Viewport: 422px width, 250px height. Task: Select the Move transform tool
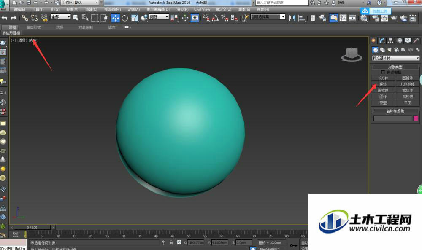(x=116, y=18)
